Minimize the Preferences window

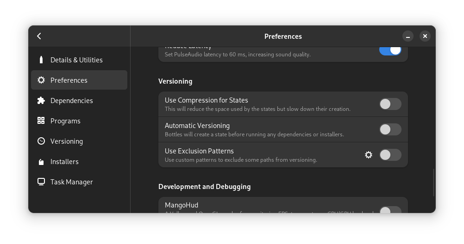(408, 36)
